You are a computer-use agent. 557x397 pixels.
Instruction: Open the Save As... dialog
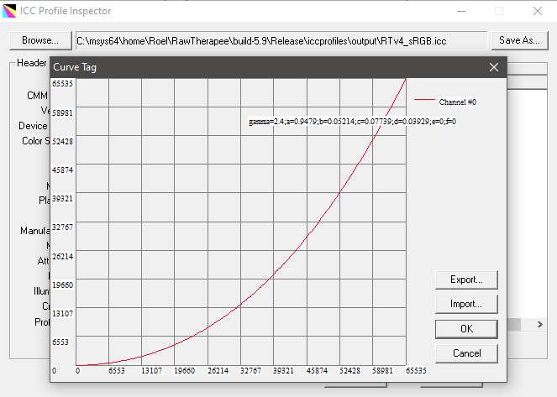coord(519,40)
